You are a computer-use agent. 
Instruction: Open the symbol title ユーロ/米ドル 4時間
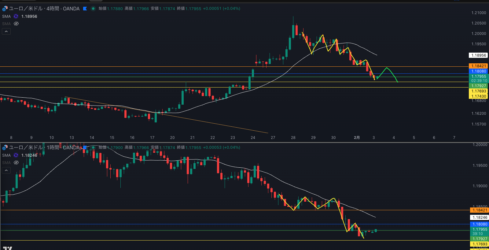click(x=44, y=9)
